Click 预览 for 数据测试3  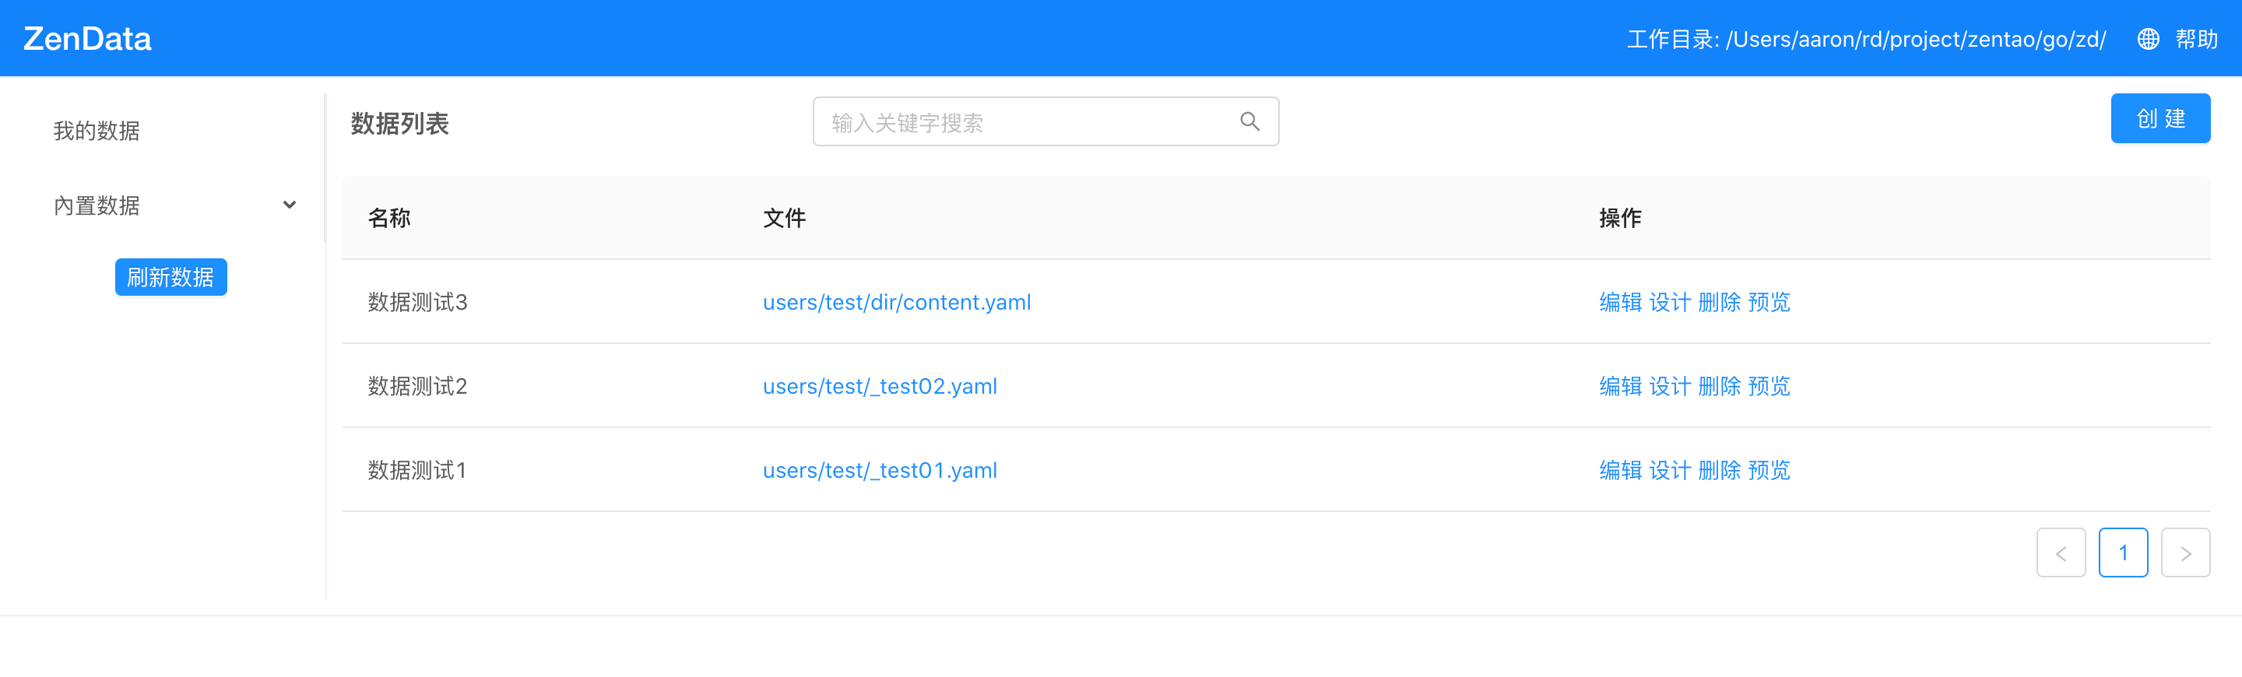point(1769,302)
